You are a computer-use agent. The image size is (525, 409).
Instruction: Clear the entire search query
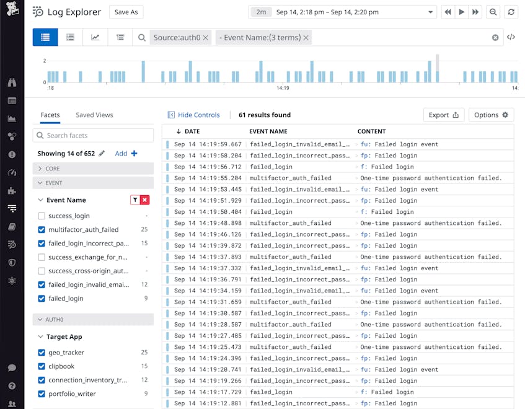[x=495, y=37]
